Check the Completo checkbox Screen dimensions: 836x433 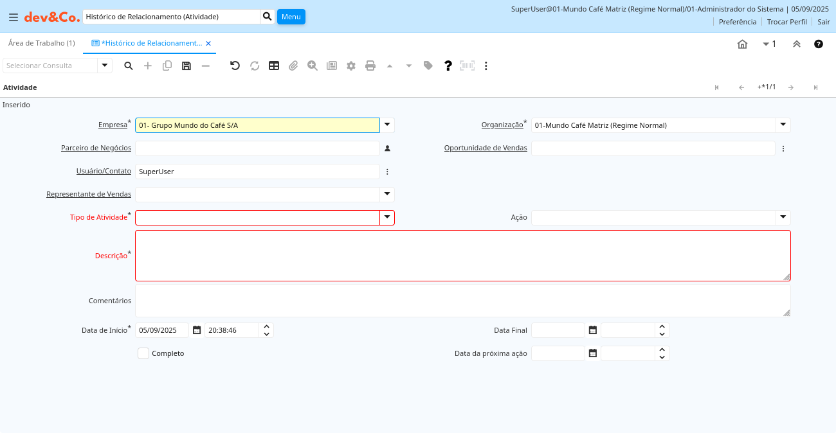point(143,353)
